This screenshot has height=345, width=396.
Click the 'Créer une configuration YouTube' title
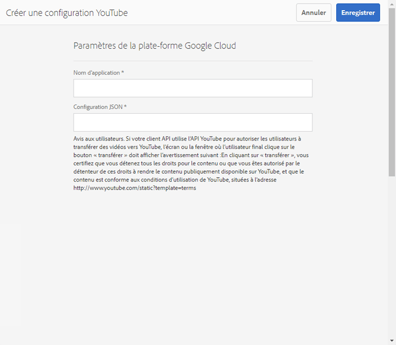[x=66, y=13]
